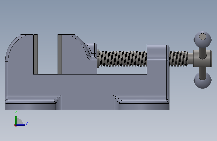This screenshot has height=141, width=217.
Task: Click the red origin dot of triad
Action: click(x=16, y=125)
